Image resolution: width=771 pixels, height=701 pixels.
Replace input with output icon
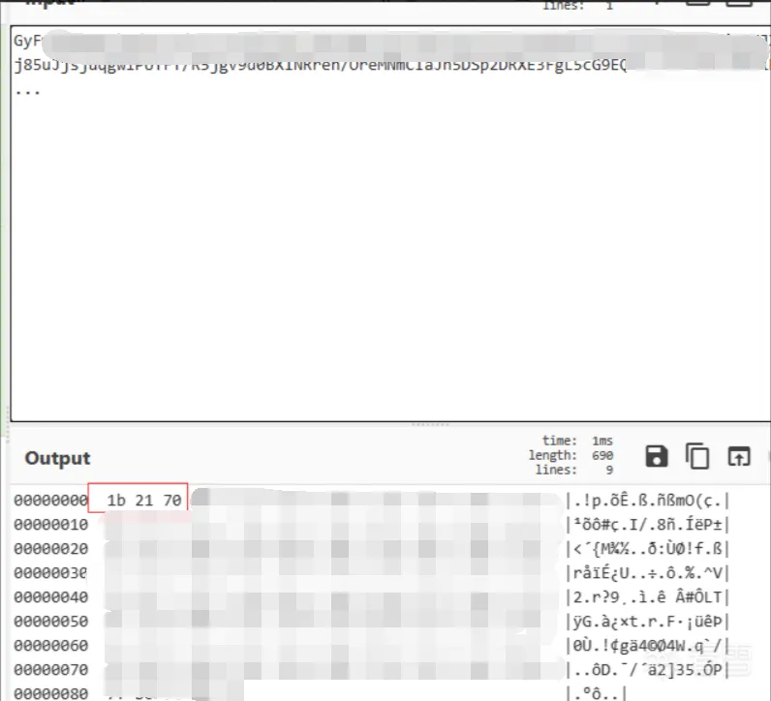[738, 456]
